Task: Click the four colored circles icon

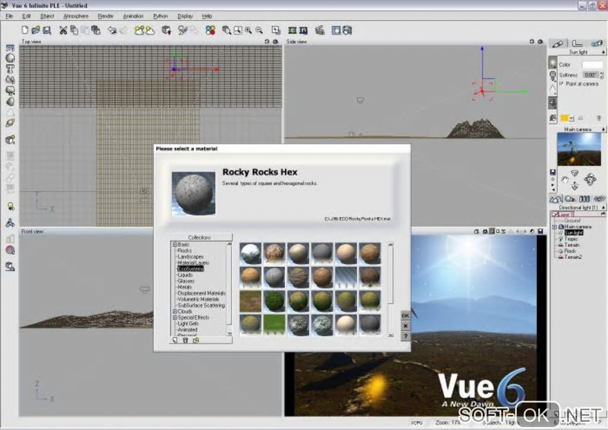Action: (210, 30)
